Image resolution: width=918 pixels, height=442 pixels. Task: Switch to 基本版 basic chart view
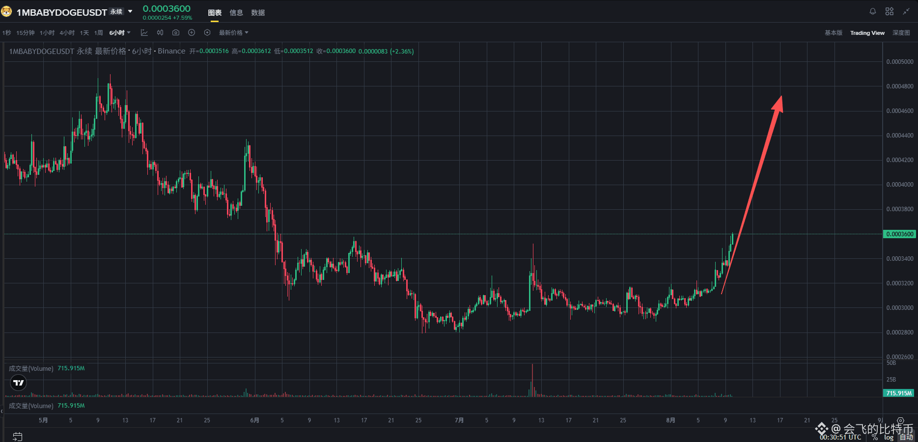click(834, 33)
